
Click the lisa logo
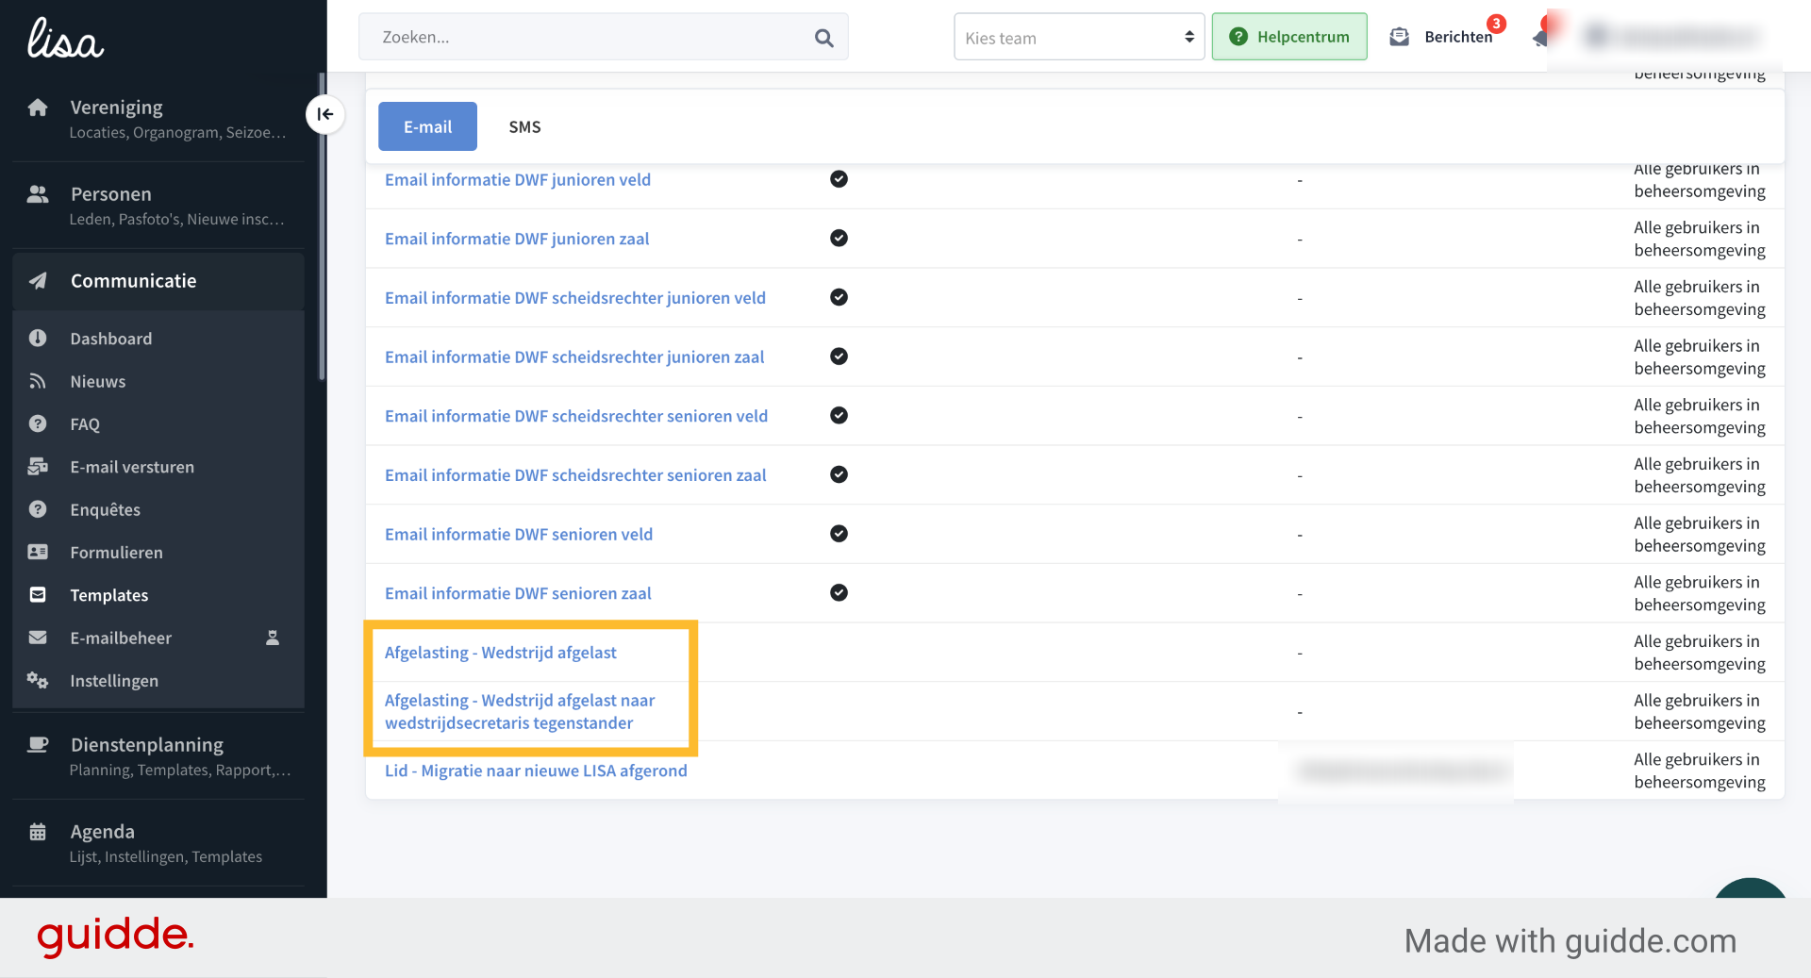(x=65, y=40)
